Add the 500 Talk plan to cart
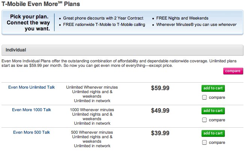The width and height of the screenshot is (245, 154). tap(213, 133)
